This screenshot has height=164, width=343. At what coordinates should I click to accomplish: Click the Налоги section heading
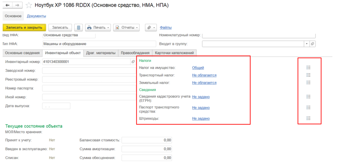click(145, 60)
